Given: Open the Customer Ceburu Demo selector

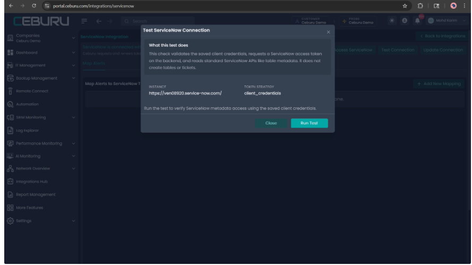Looking at the screenshot, I should click(x=311, y=21).
